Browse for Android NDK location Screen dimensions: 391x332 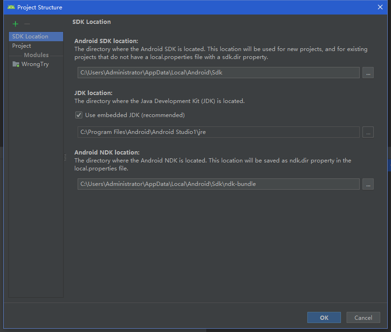coord(368,184)
